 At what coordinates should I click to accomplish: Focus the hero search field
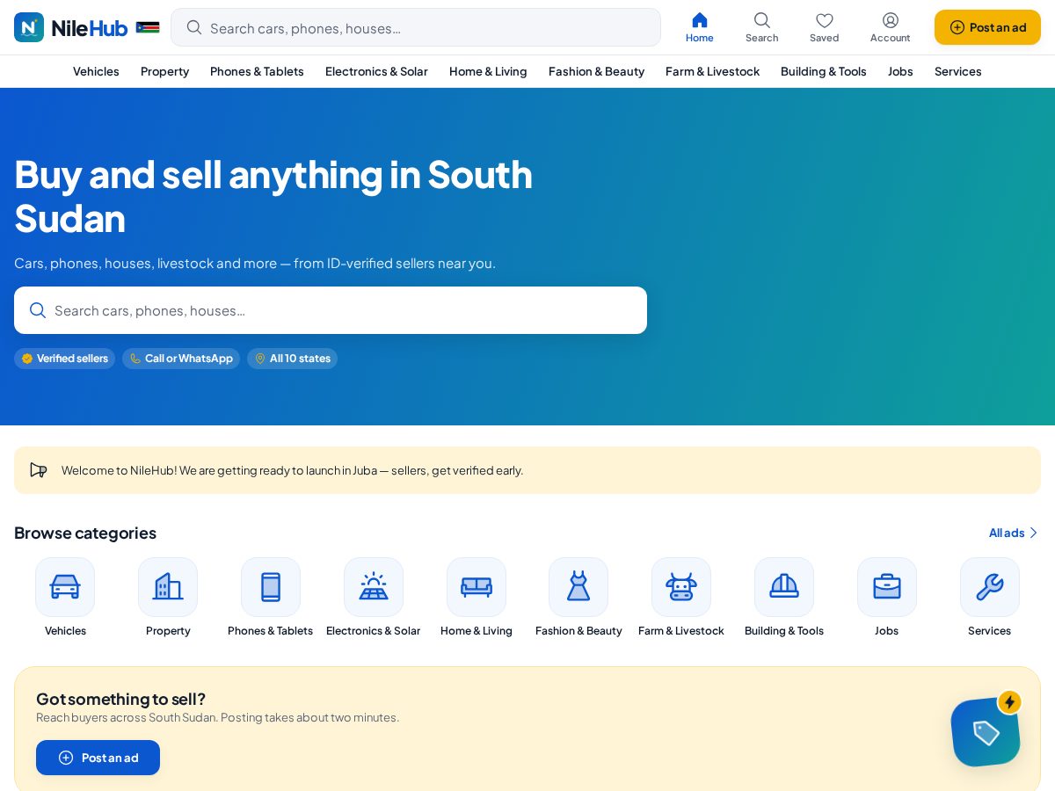331,310
